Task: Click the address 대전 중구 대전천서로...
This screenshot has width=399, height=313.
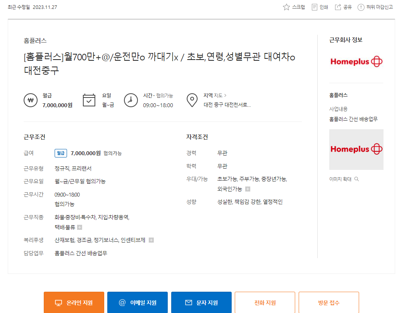Action: 227,105
